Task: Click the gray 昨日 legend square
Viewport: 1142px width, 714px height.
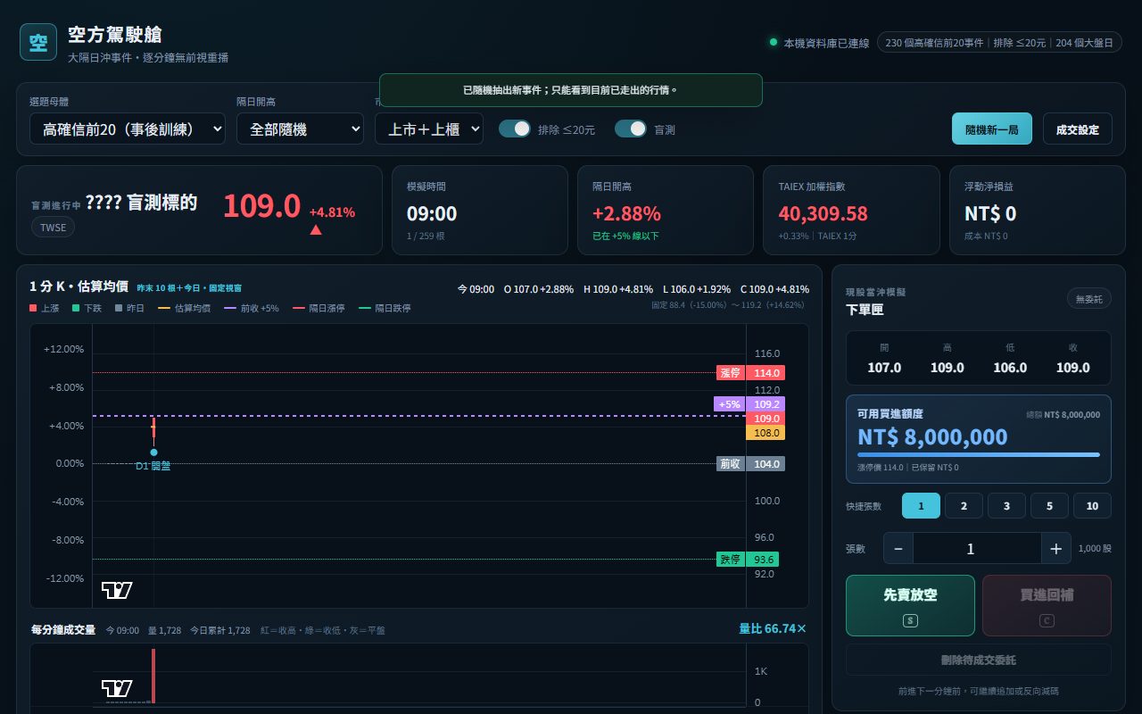Action: tap(119, 308)
